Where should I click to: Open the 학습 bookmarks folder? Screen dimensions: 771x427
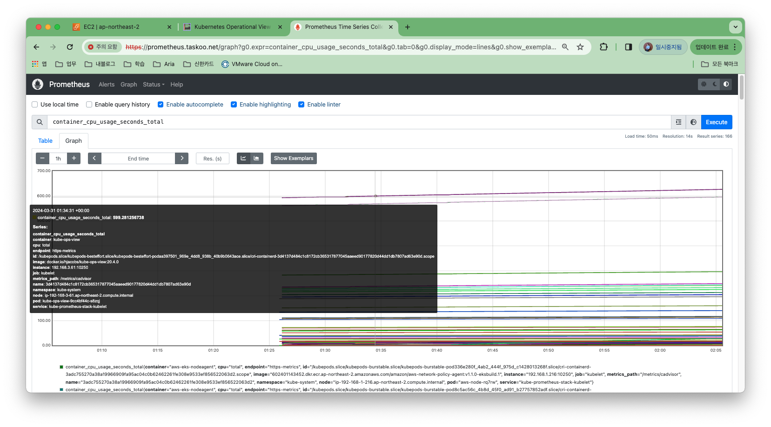click(134, 64)
